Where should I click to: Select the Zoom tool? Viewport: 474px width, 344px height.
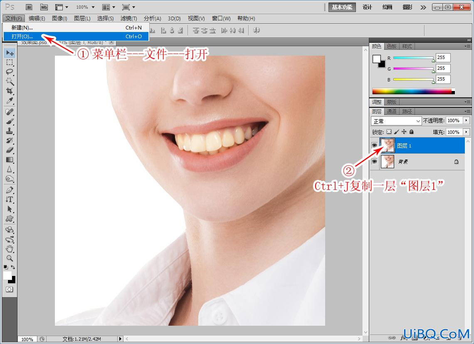pyautogui.click(x=10, y=258)
